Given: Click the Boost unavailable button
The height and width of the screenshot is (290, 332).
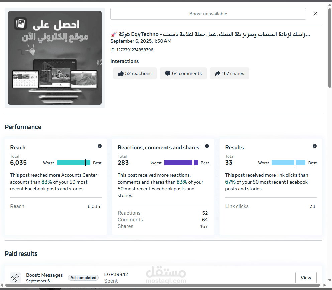Looking at the screenshot, I should click(208, 14).
